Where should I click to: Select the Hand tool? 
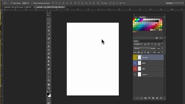[x=49, y=84]
